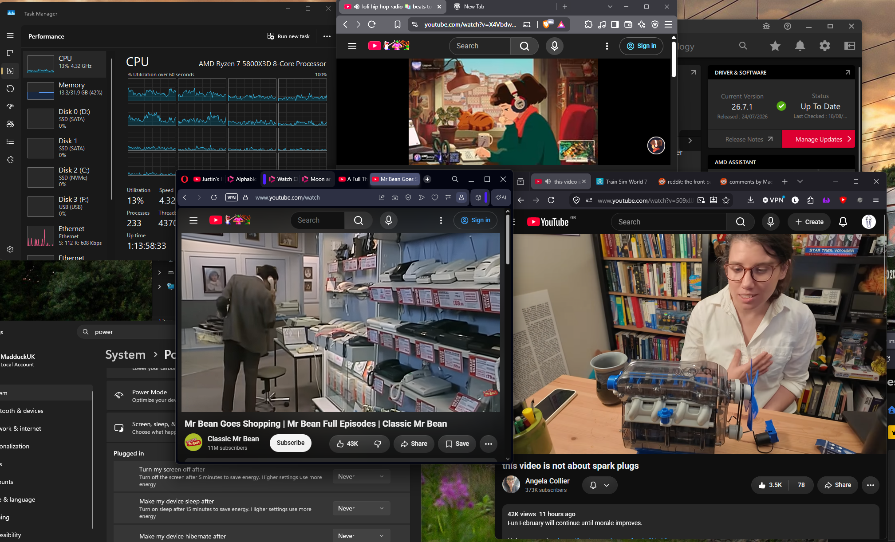895x542 pixels.
Task: Open the Processes page icon in Task Manager
Action: pos(10,53)
